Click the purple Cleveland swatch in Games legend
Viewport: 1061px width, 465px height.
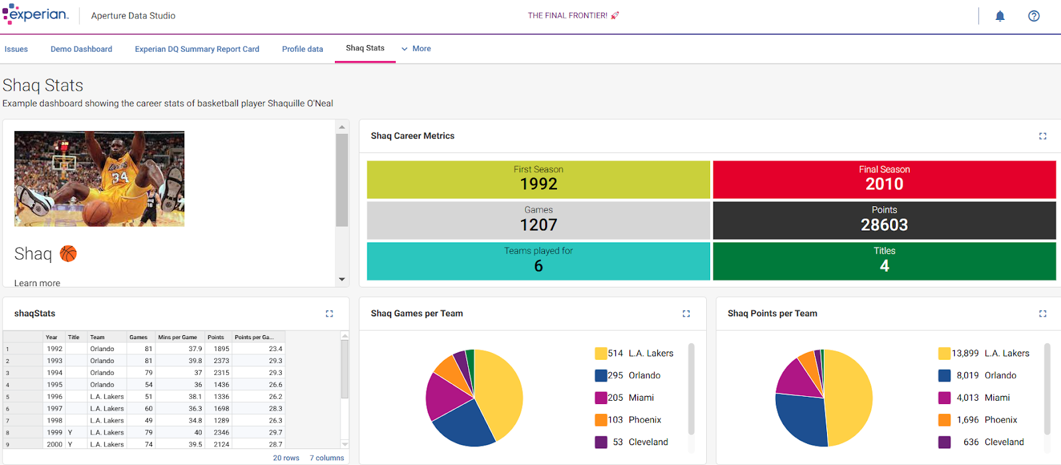pos(601,442)
